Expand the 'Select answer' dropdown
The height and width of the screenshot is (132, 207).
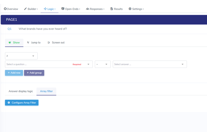click(150, 64)
